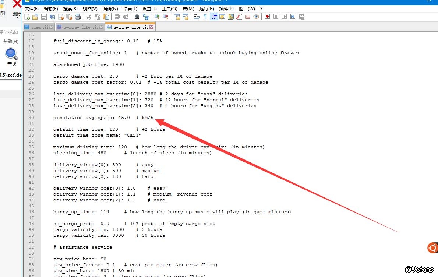Open the ? help menu
Viewport: 438px width, 277px height.
coord(261,9)
